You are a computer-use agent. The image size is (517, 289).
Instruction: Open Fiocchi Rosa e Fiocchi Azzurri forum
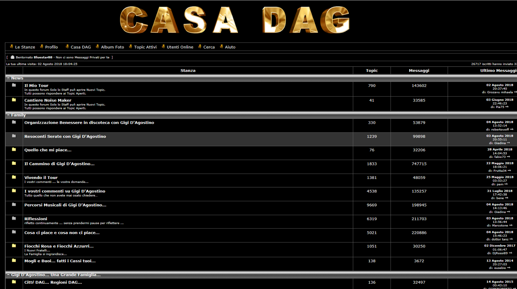59,246
